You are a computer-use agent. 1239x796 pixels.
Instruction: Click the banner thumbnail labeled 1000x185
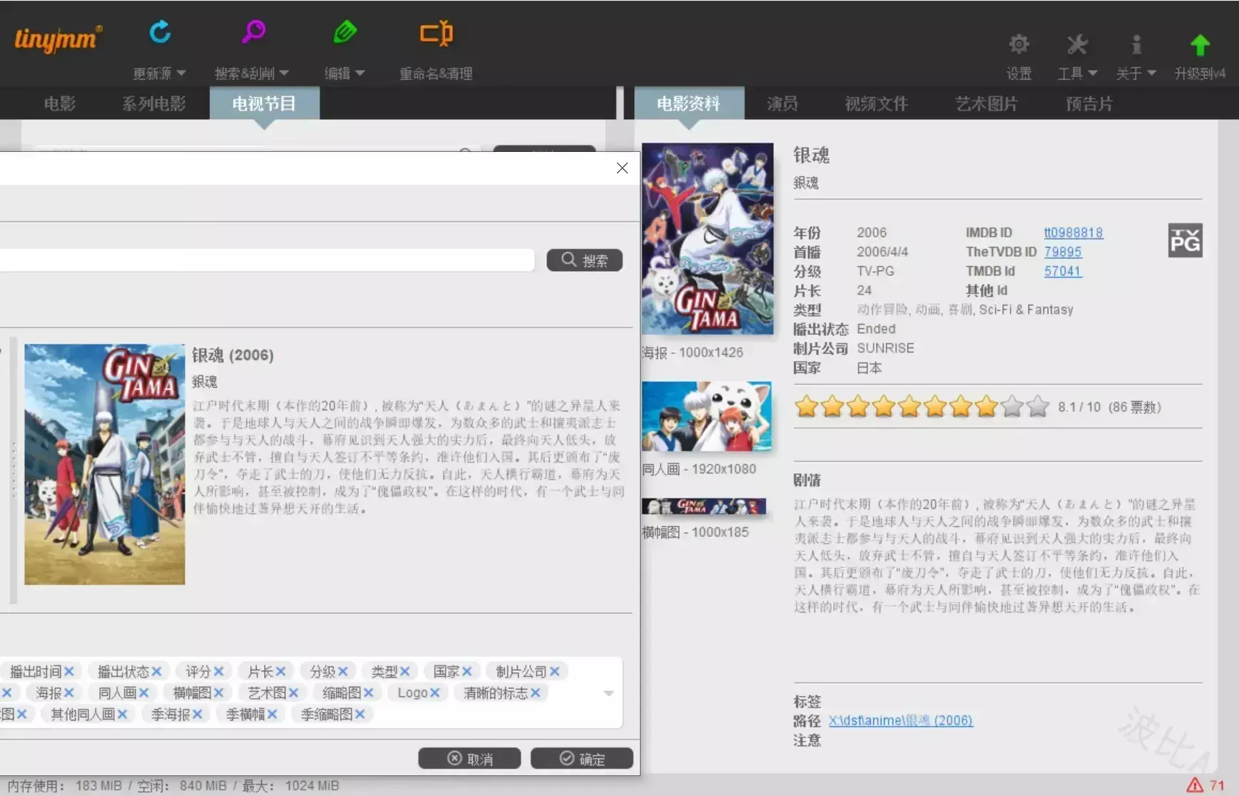[x=704, y=506]
